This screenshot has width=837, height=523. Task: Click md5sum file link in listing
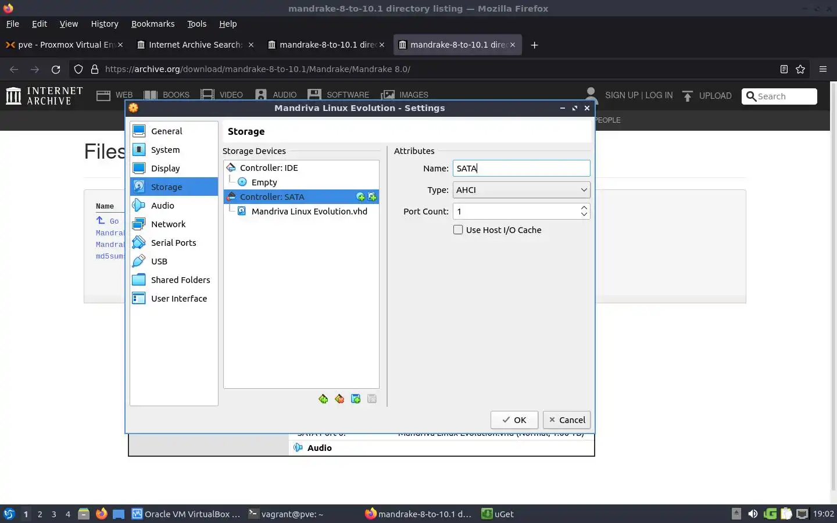coord(110,256)
